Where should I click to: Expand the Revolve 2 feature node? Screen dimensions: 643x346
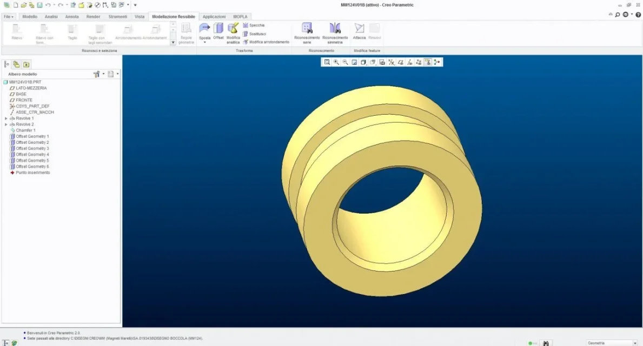pos(6,124)
